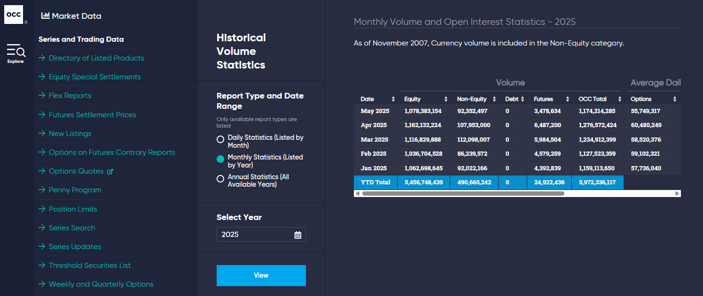Sort by Options column arrows

point(675,99)
